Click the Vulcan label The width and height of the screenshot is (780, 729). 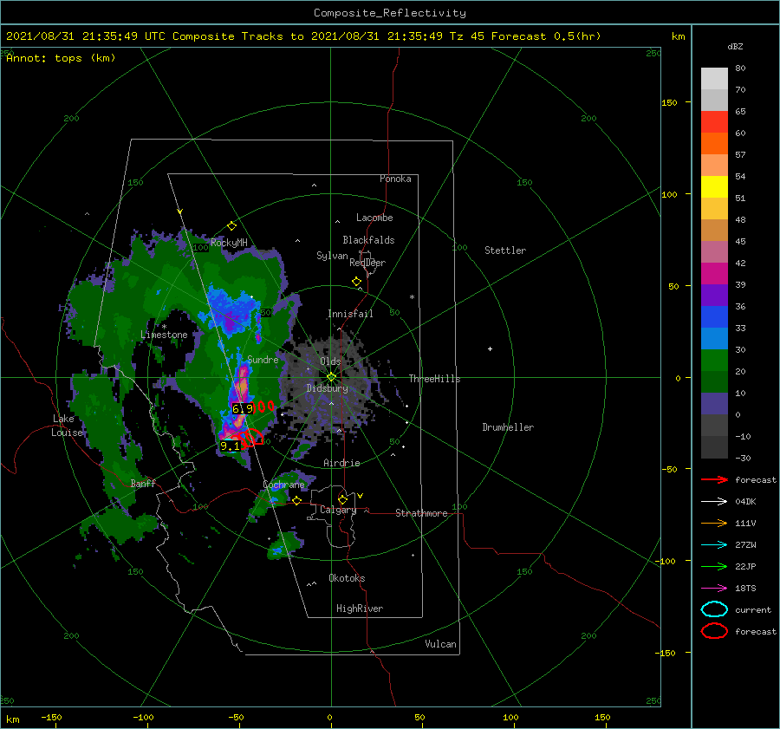click(441, 644)
